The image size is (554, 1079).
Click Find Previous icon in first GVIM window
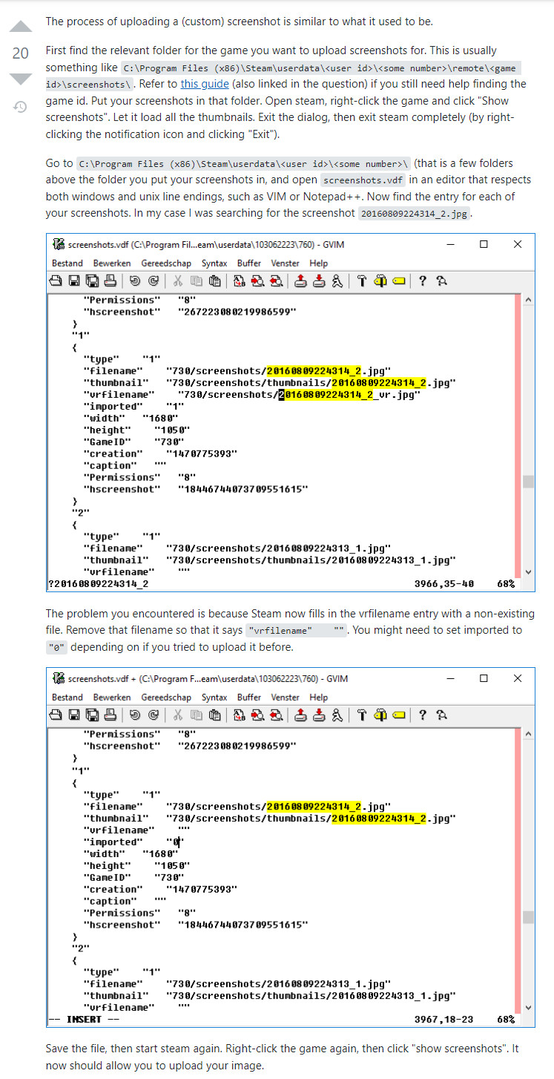point(276,281)
